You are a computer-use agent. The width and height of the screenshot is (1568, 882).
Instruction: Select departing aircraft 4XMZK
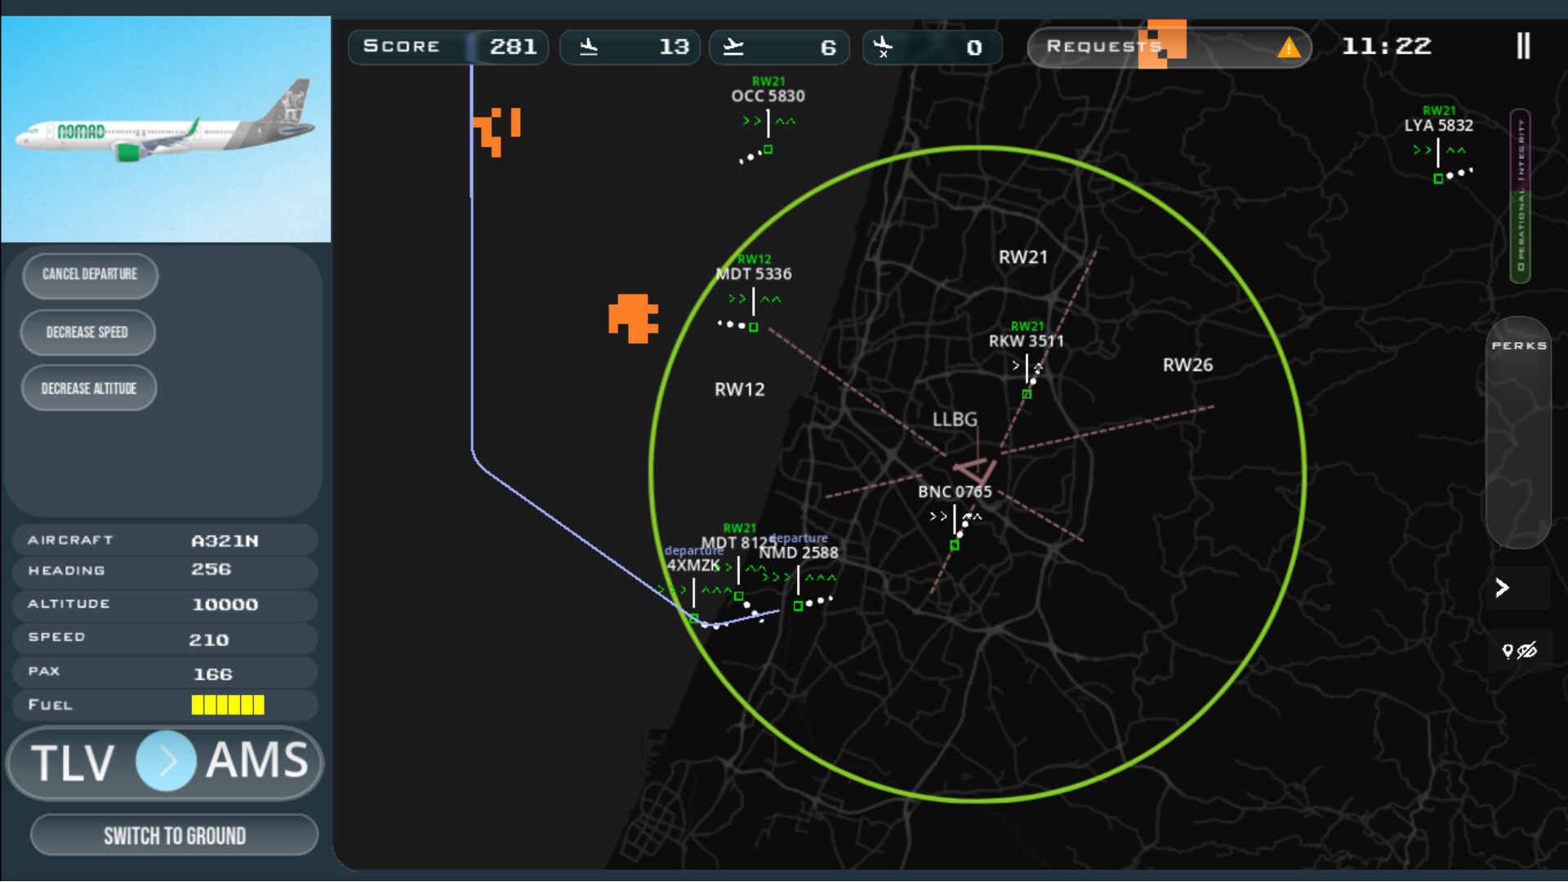click(x=693, y=566)
